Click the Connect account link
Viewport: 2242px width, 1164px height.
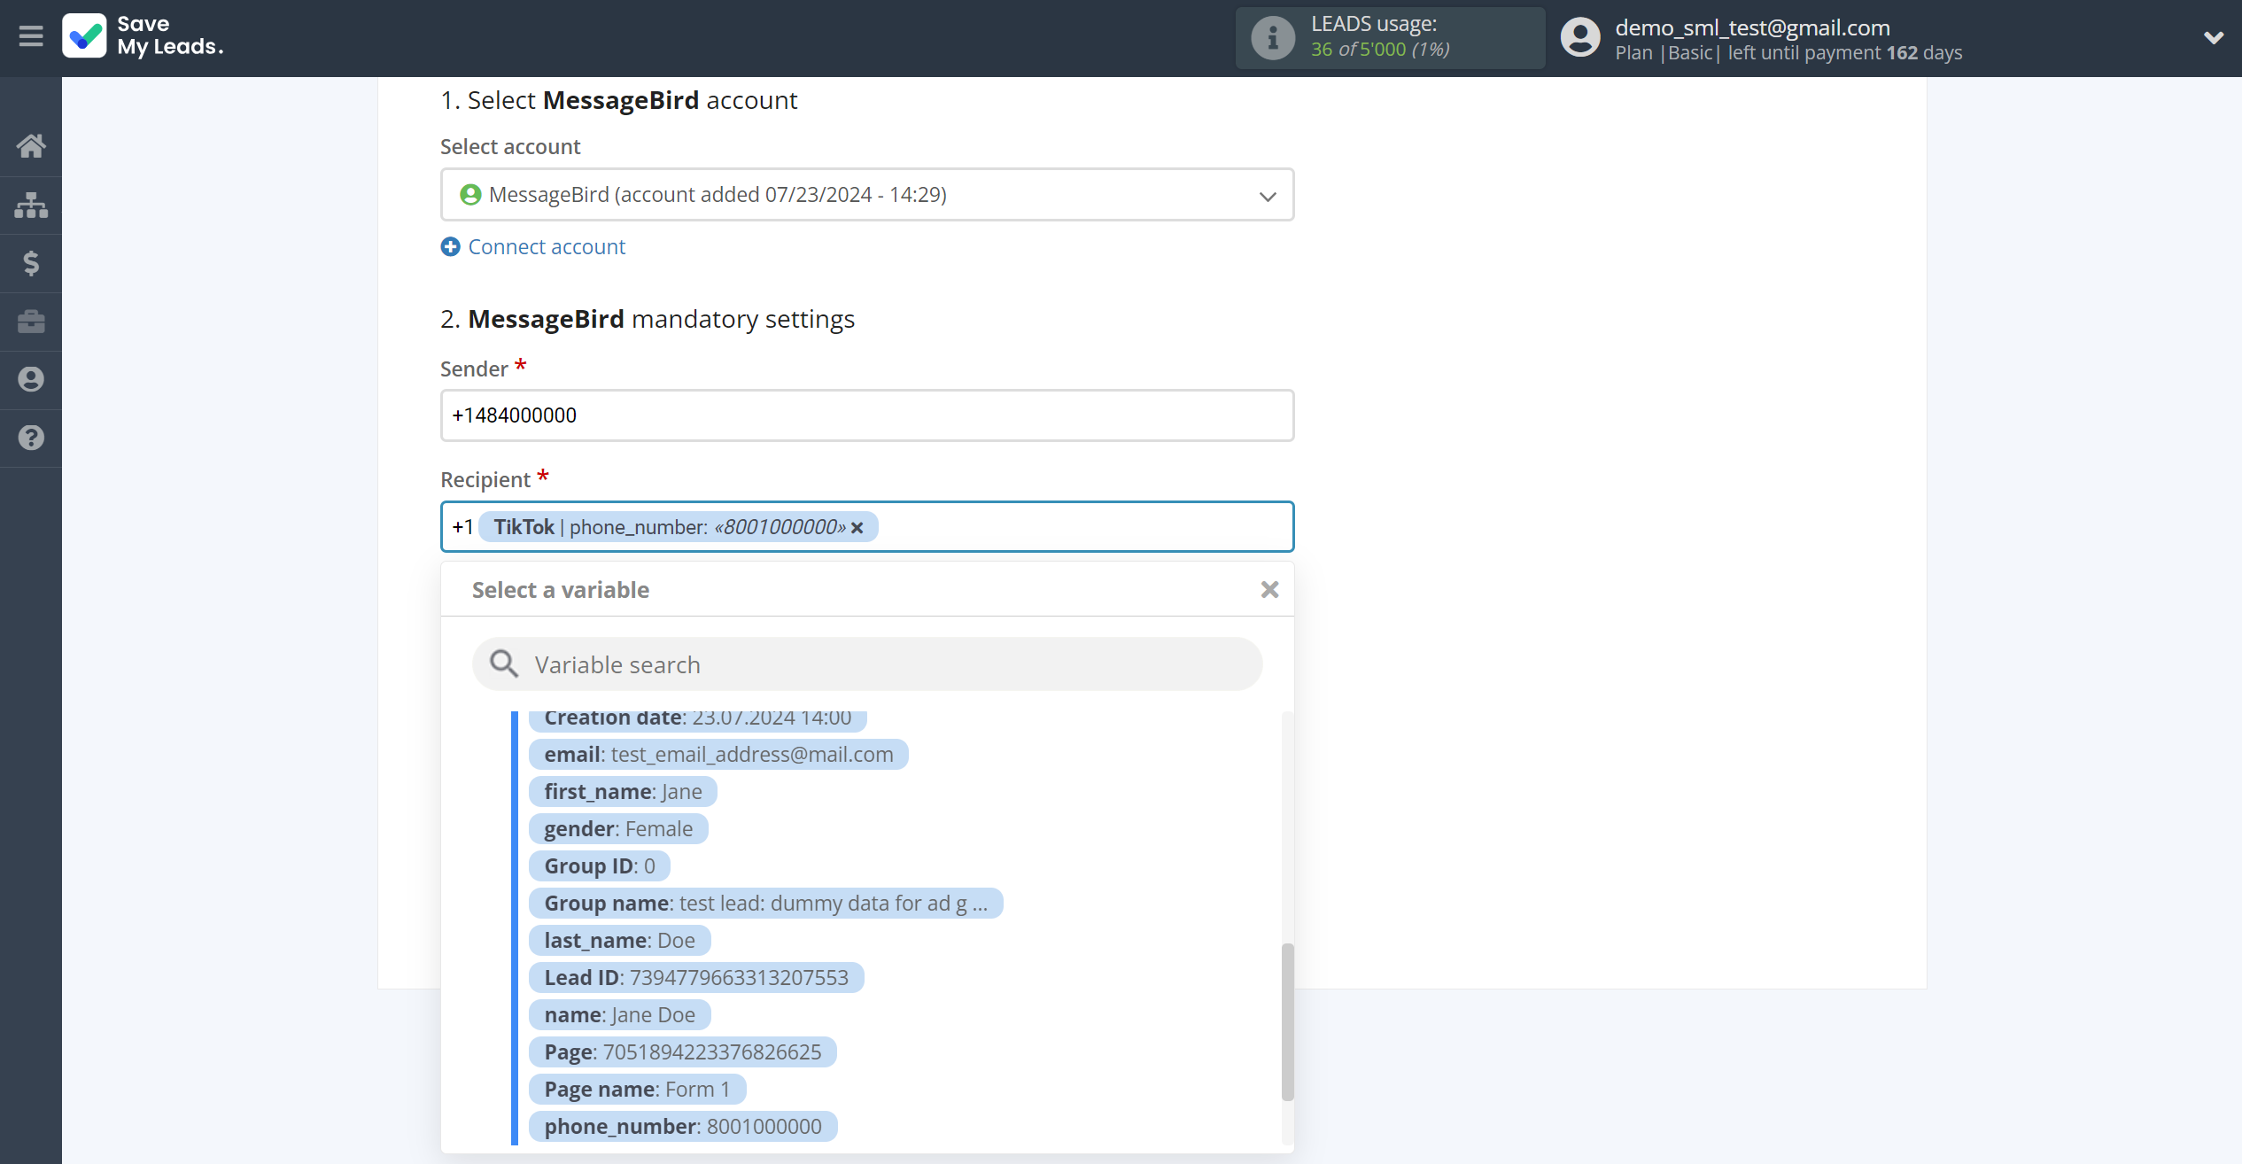point(547,247)
